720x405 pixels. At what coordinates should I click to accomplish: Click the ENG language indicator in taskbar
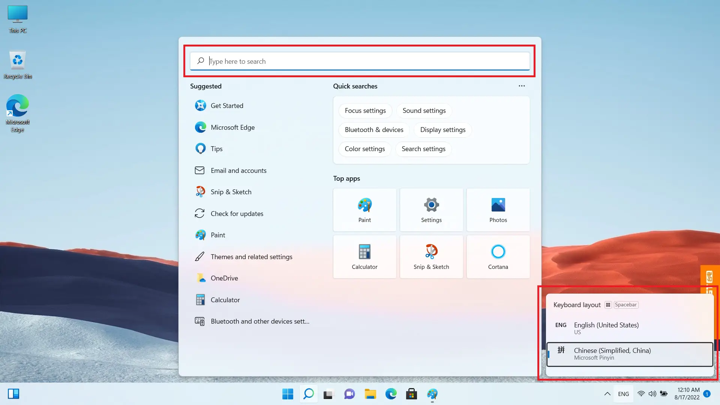(x=623, y=394)
